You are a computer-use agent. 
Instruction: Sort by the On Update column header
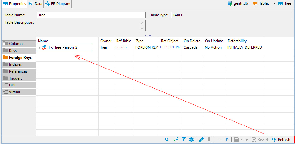[x=214, y=41]
